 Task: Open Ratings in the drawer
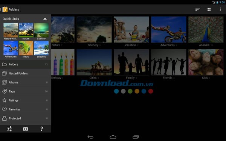(26, 100)
